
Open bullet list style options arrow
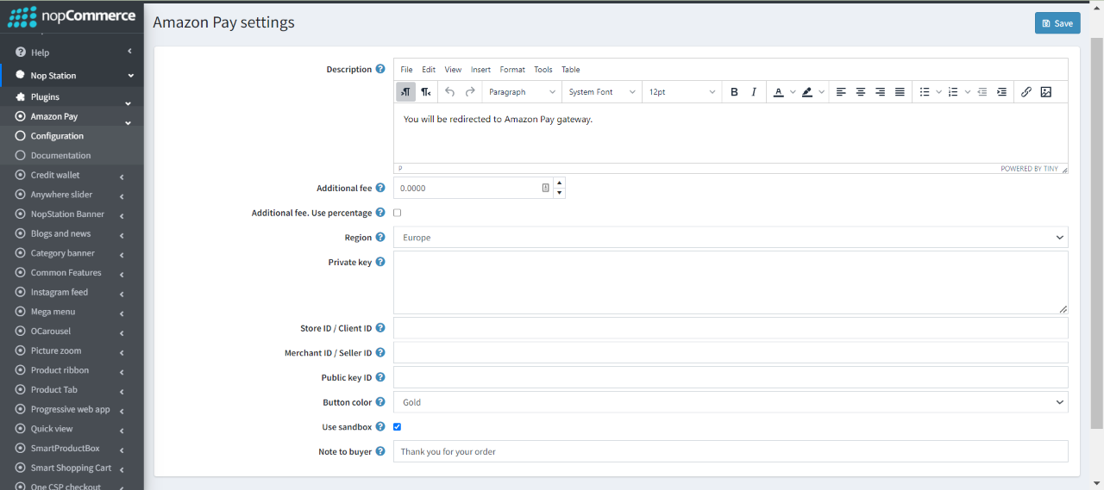tap(938, 92)
